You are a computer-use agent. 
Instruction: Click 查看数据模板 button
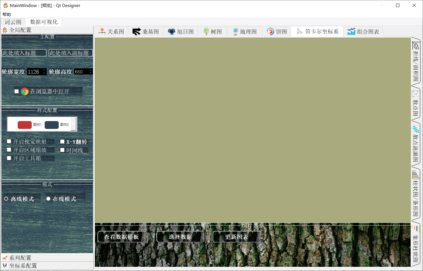tap(121, 237)
